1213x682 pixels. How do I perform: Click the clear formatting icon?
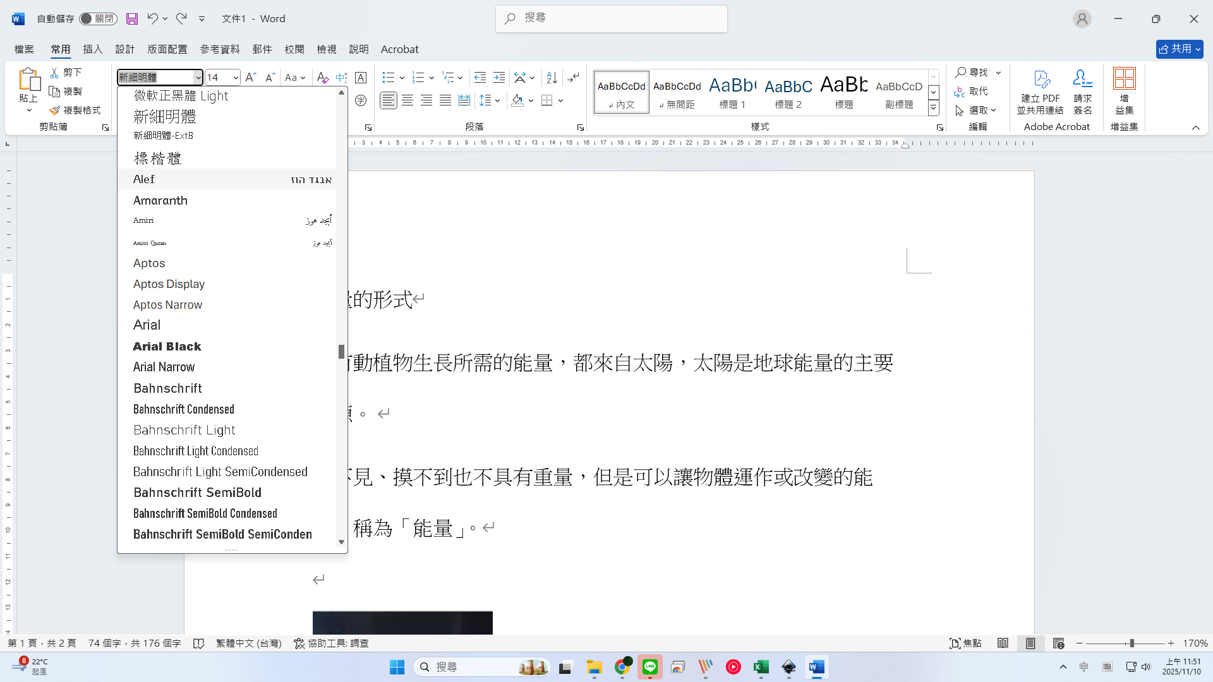[x=322, y=77]
